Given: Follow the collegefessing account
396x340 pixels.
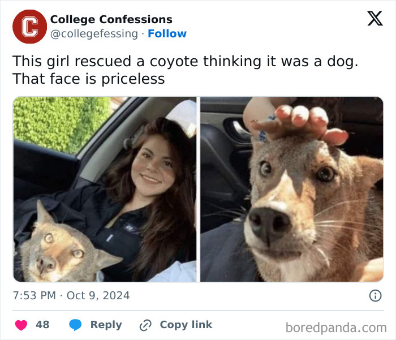Looking at the screenshot, I should (x=167, y=33).
